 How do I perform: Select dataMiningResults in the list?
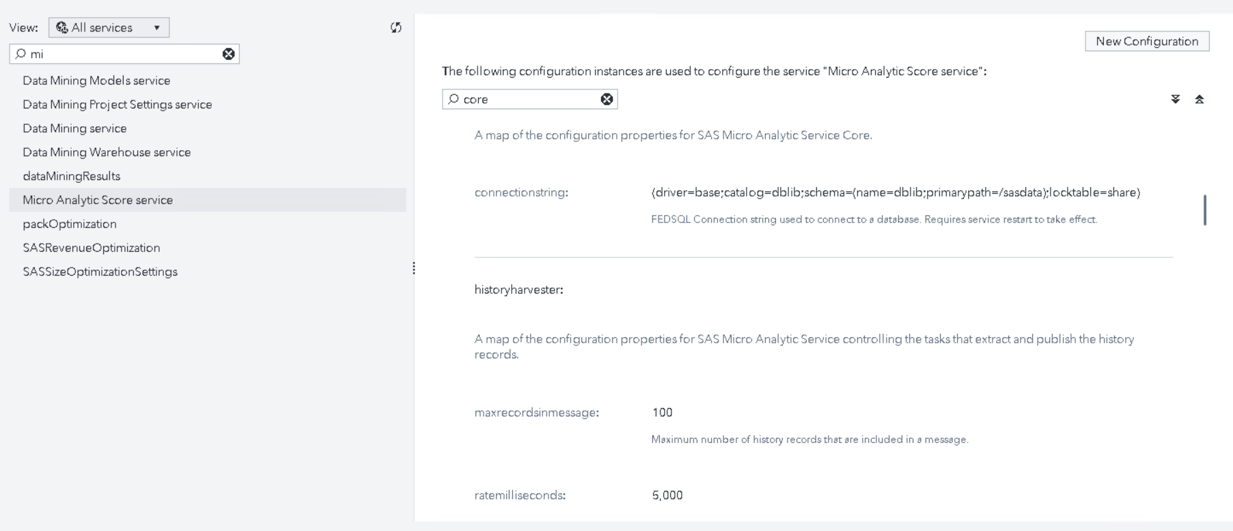[x=71, y=176]
